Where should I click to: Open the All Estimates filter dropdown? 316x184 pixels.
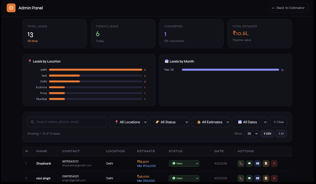point(211,122)
